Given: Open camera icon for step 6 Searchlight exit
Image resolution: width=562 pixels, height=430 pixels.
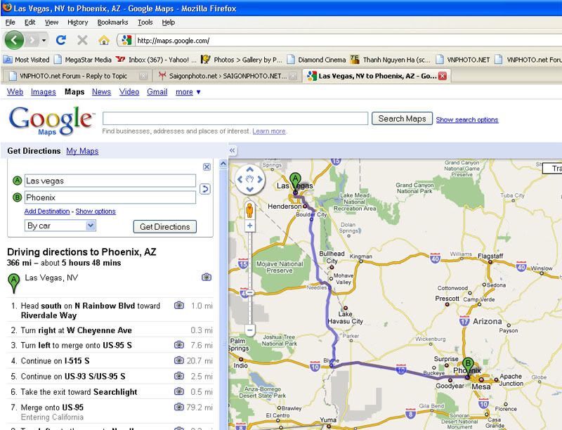Looking at the screenshot, I should [x=179, y=391].
